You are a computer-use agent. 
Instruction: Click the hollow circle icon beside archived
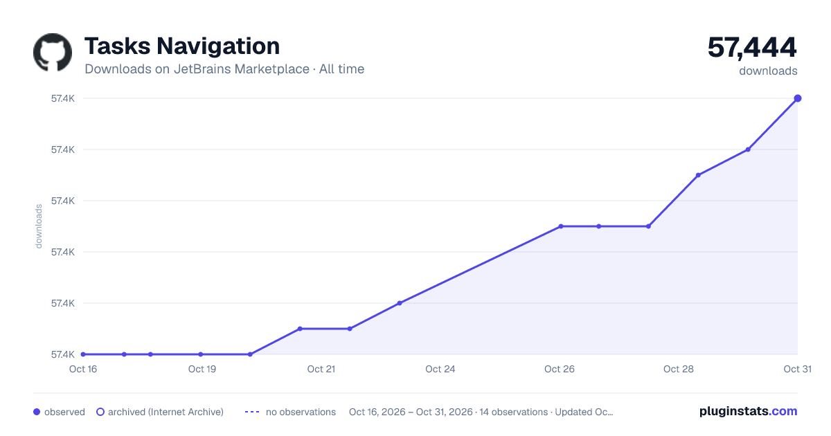tap(100, 412)
